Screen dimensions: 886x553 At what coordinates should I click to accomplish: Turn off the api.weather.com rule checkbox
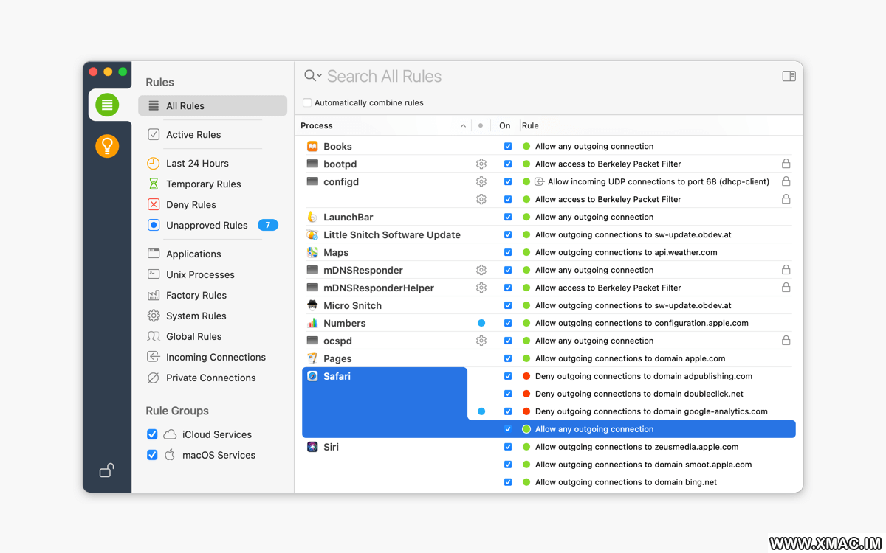(x=508, y=252)
